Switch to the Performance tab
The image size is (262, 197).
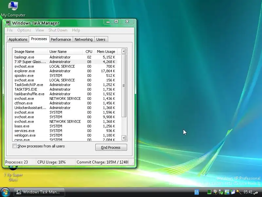(x=61, y=39)
